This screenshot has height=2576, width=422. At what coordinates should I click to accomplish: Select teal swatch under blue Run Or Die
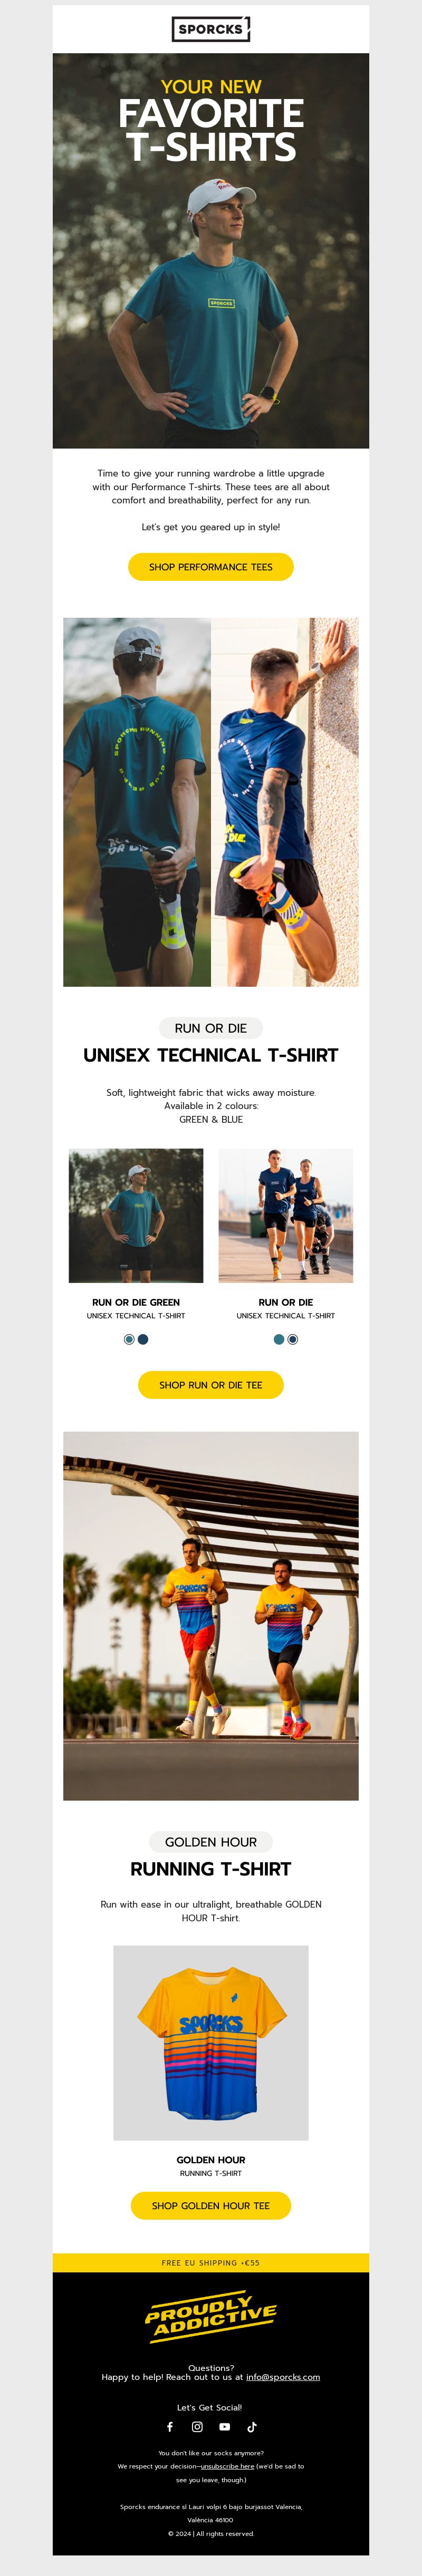coord(279,1339)
